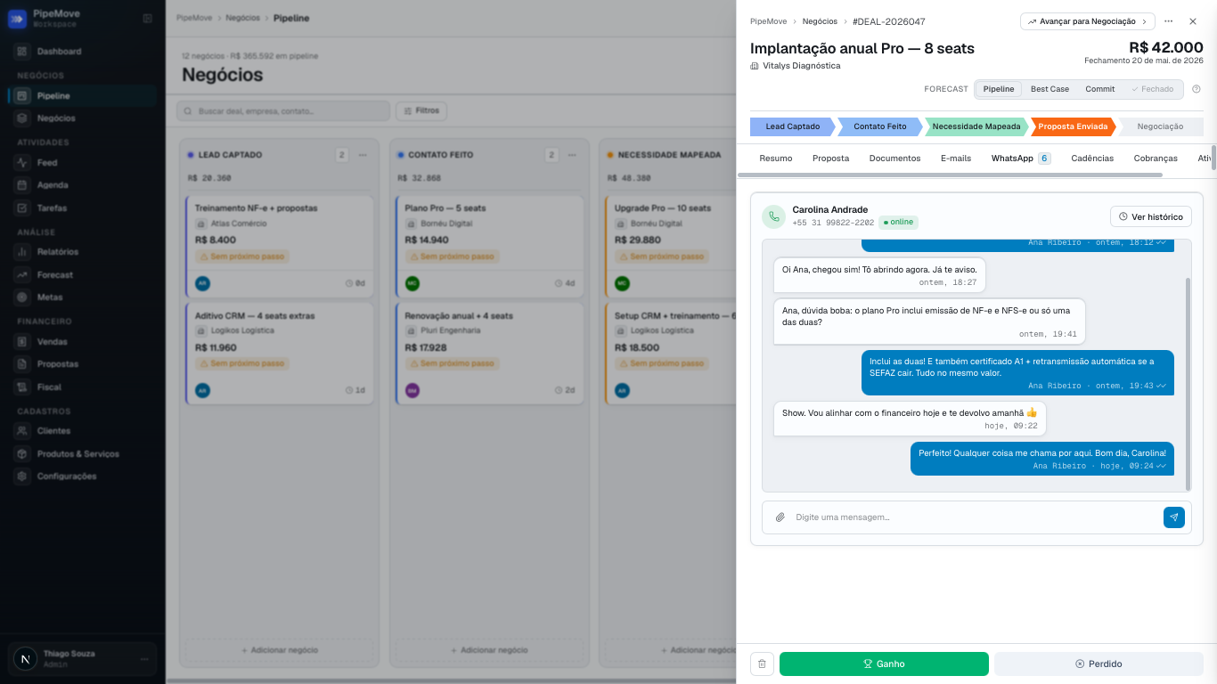Set forecast to Pipeline
The height and width of the screenshot is (684, 1217).
point(999,89)
